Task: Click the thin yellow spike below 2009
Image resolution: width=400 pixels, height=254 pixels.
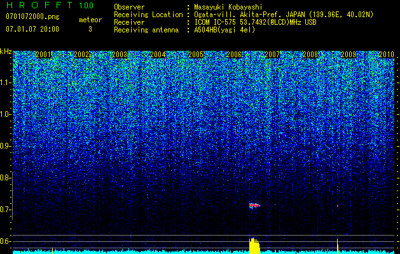Action: (338, 246)
